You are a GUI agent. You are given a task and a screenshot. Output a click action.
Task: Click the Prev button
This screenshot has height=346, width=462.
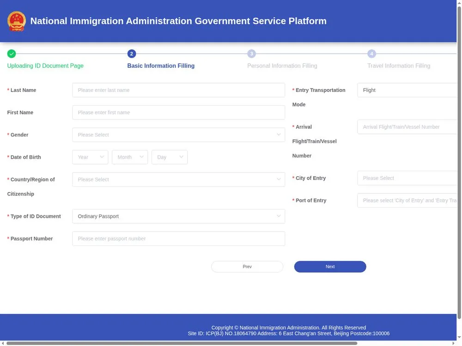coord(247,267)
